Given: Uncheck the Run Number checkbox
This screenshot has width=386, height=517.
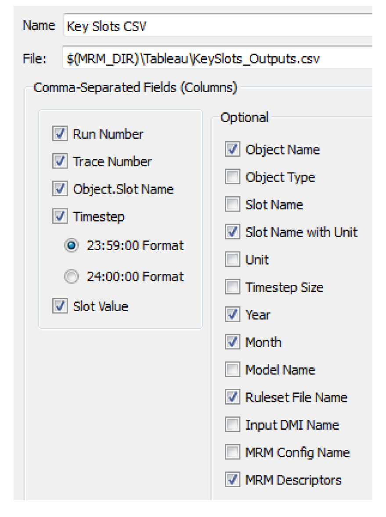Looking at the screenshot, I should [x=60, y=134].
